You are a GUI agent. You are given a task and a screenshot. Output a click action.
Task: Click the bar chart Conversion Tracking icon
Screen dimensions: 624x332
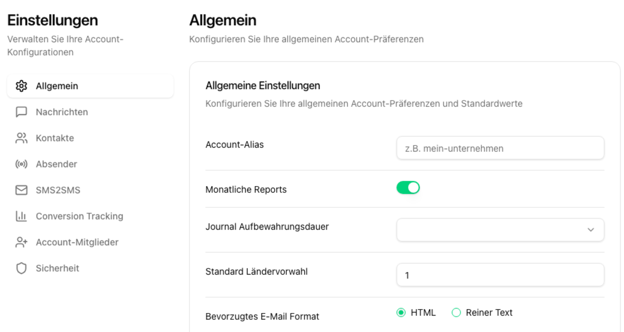[21, 216]
